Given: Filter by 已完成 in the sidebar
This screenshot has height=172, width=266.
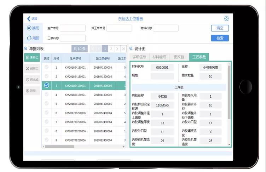Looking at the screenshot, I should 32,80.
